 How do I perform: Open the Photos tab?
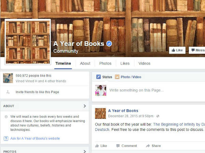tap(105, 63)
